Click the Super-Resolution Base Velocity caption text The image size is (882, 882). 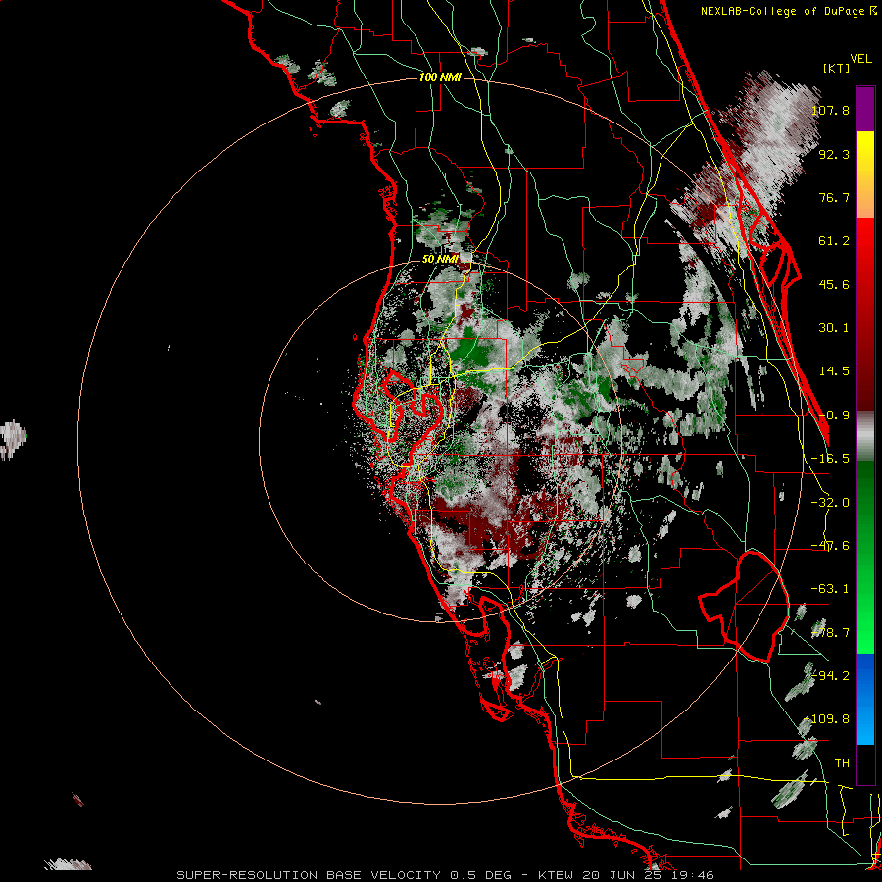446,875
